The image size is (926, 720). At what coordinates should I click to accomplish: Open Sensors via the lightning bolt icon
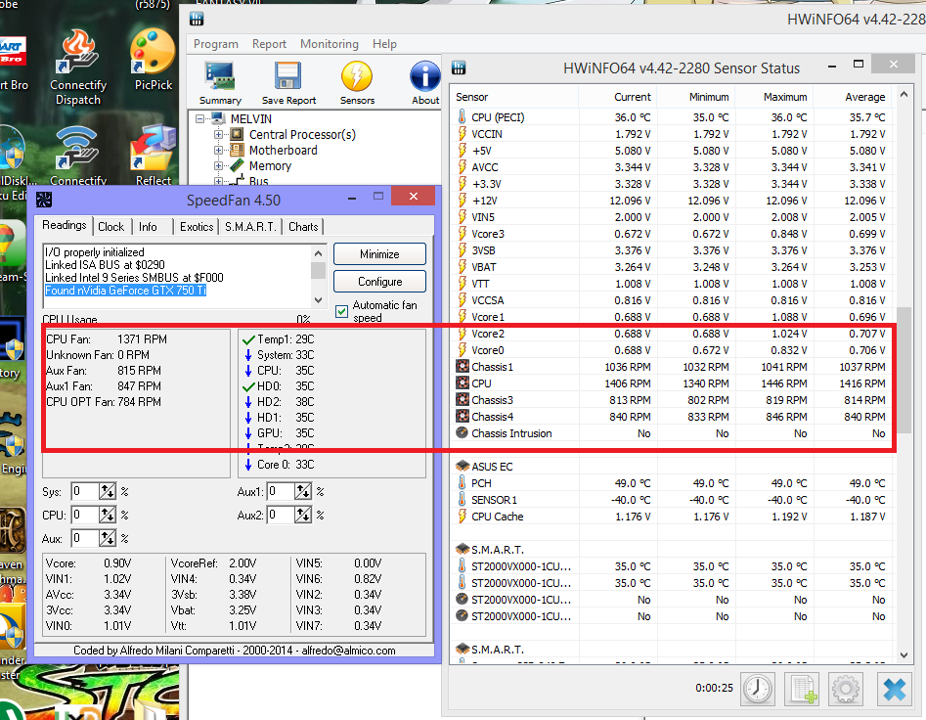[x=357, y=77]
